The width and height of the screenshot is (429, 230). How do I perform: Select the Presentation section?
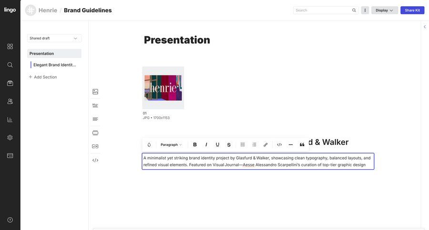coord(54,54)
